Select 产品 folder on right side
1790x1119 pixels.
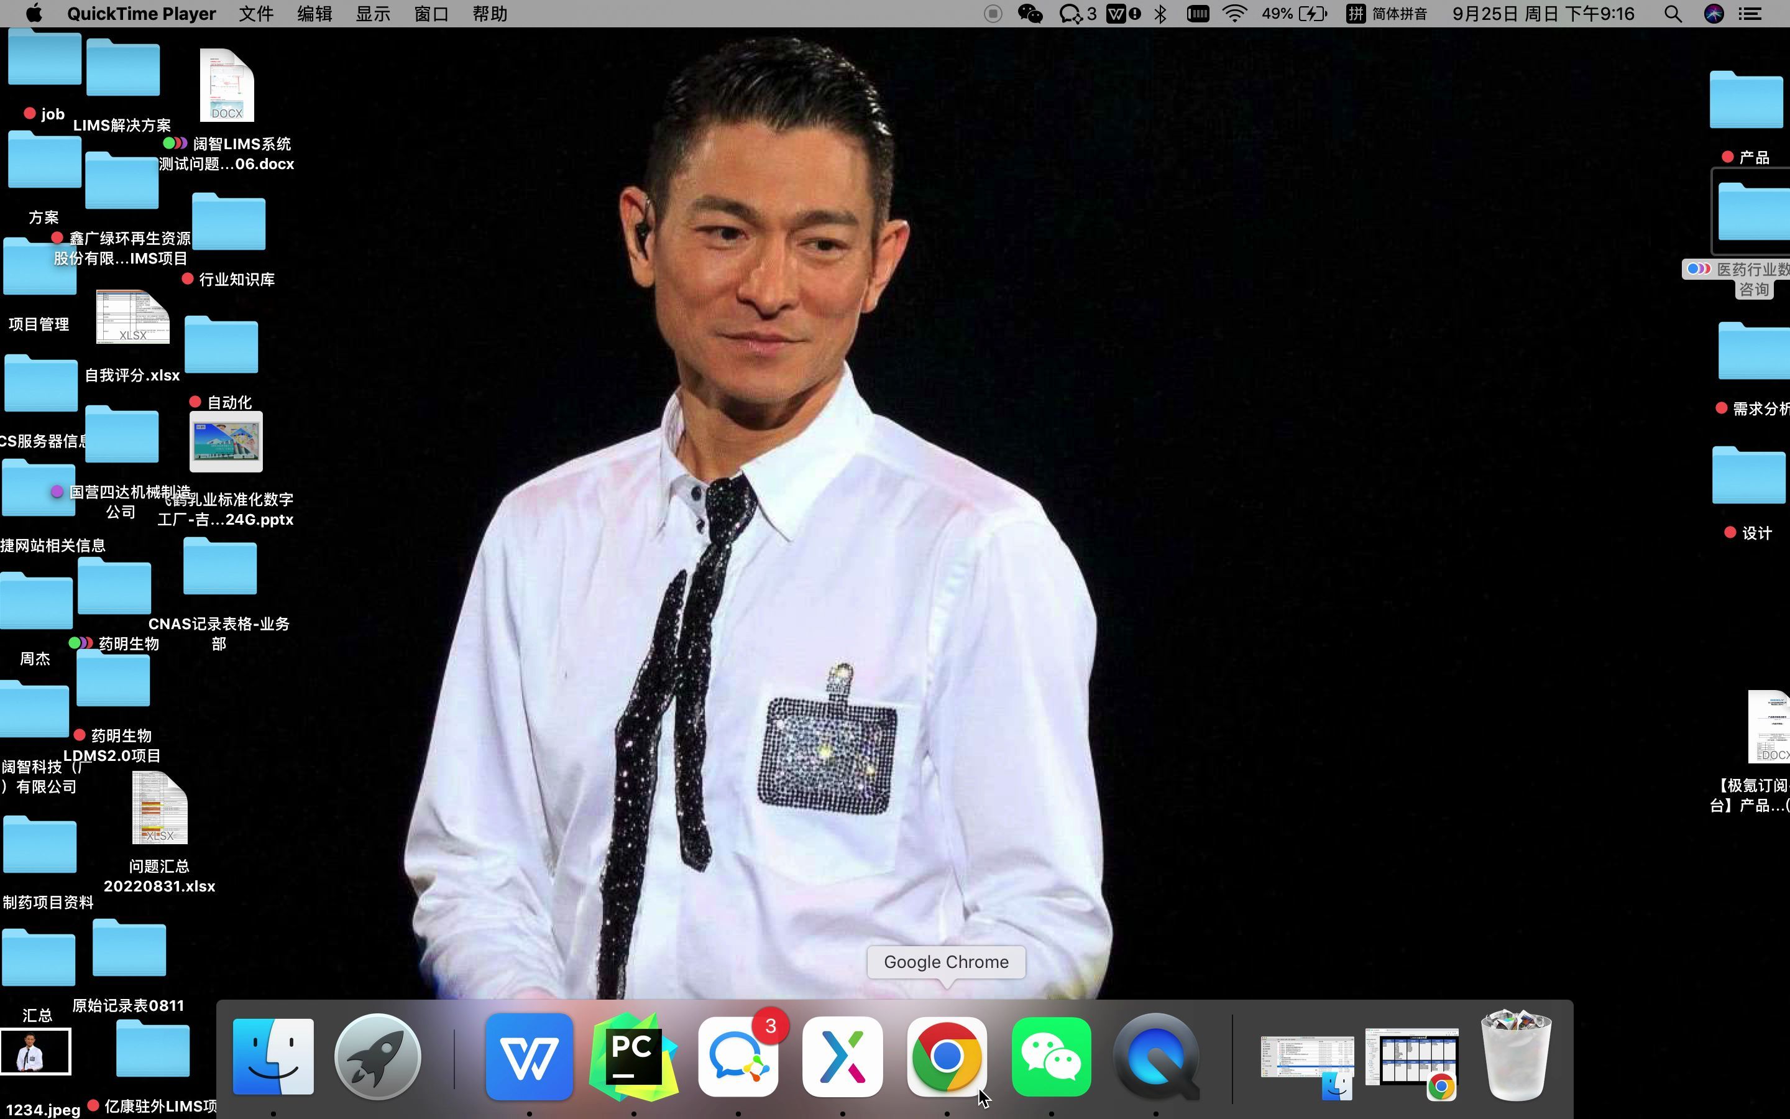(1746, 100)
